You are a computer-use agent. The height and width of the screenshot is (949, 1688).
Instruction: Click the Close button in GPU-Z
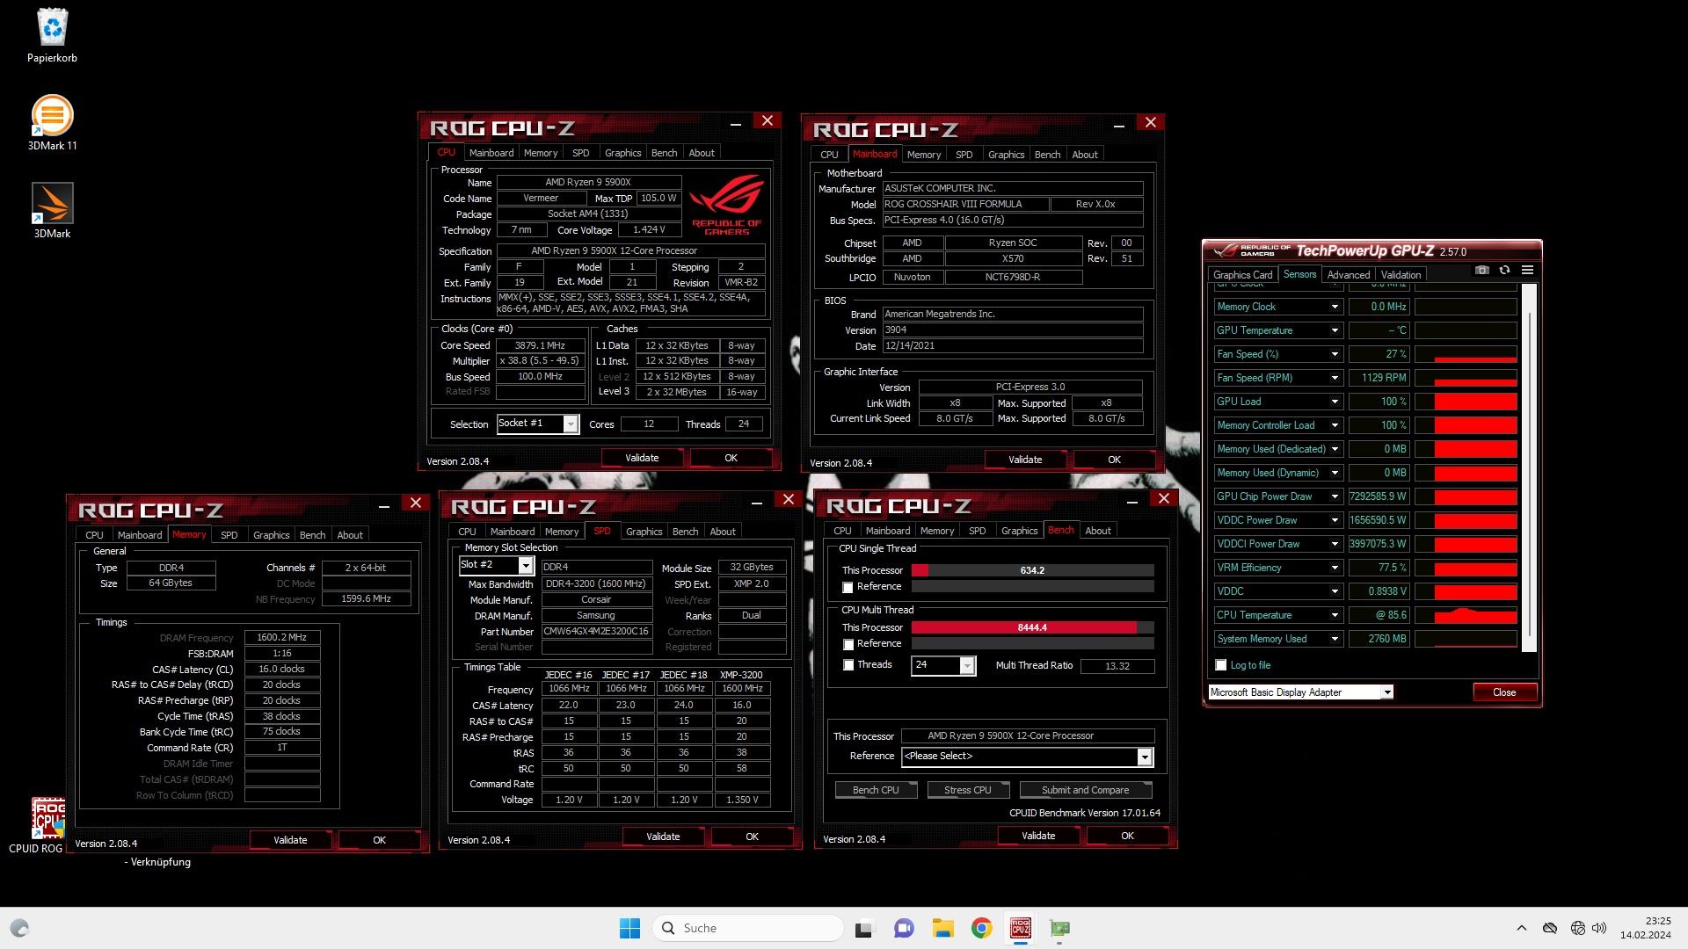tap(1504, 692)
